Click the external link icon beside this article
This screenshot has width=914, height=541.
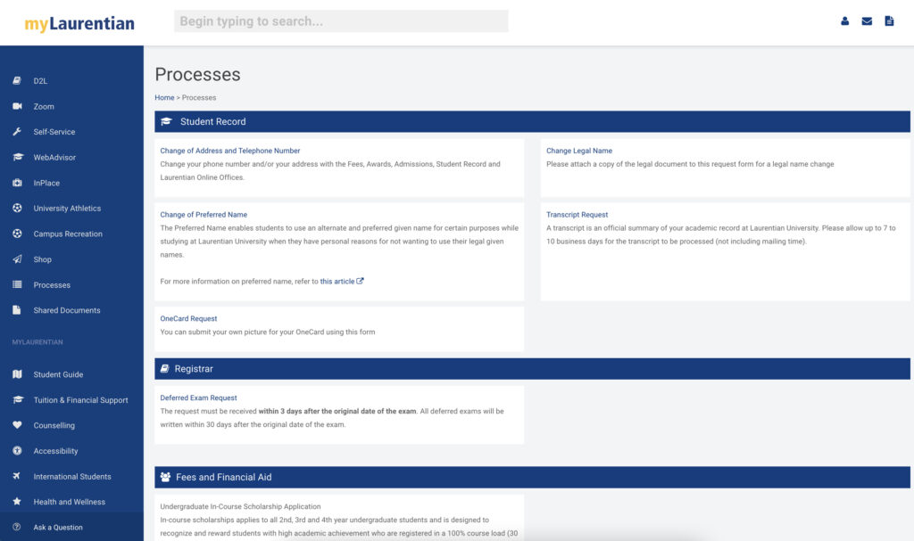coord(360,281)
